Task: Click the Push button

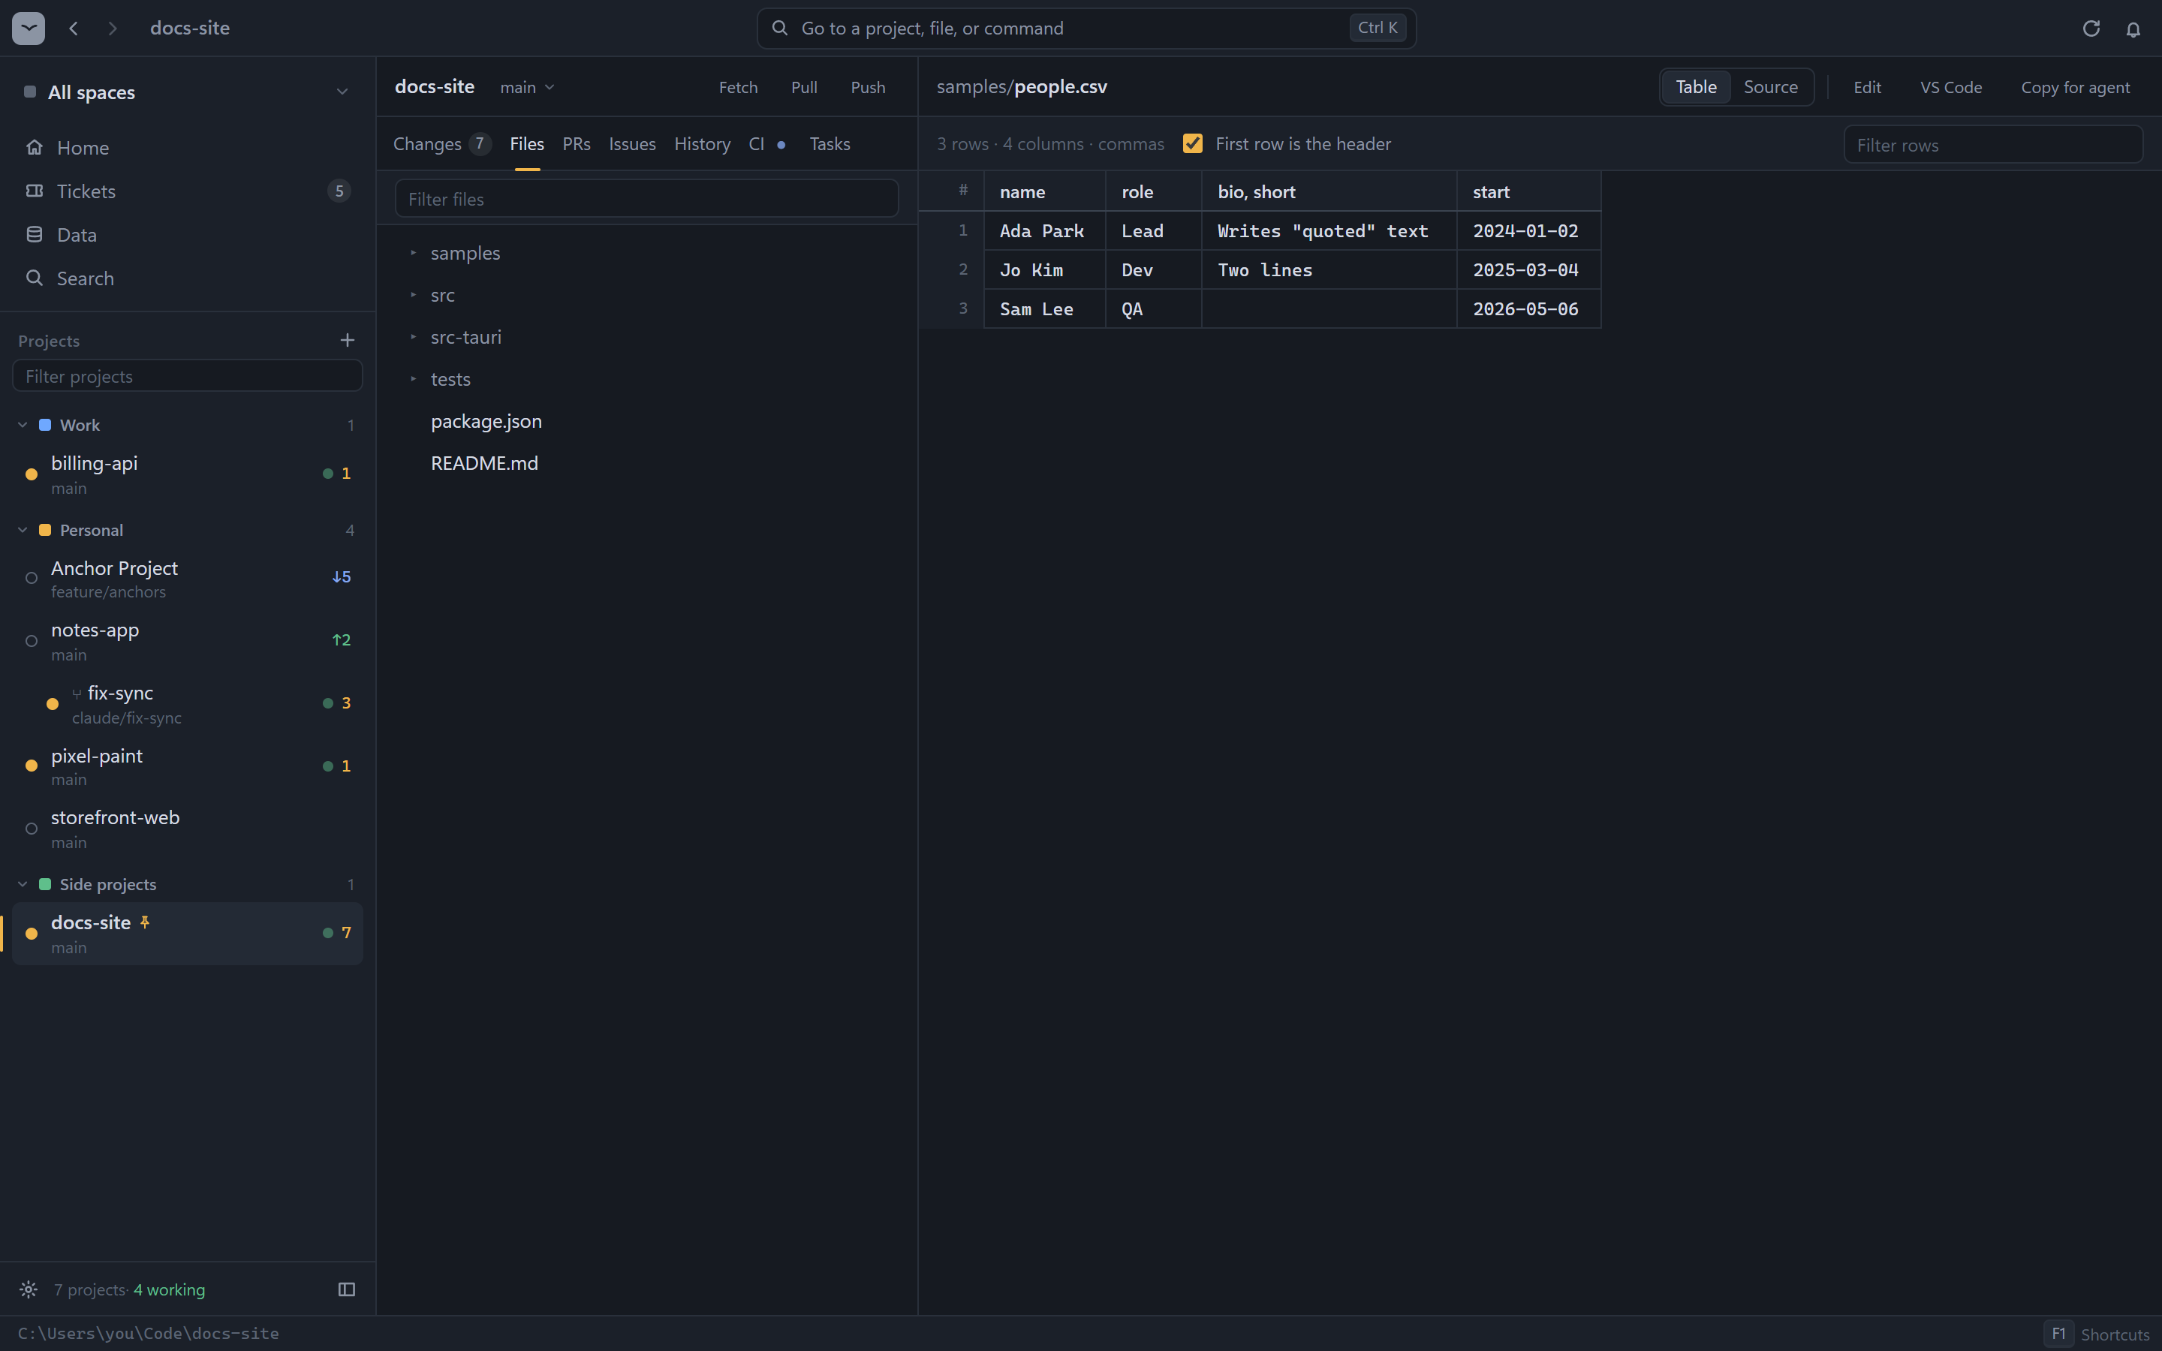Action: click(868, 88)
